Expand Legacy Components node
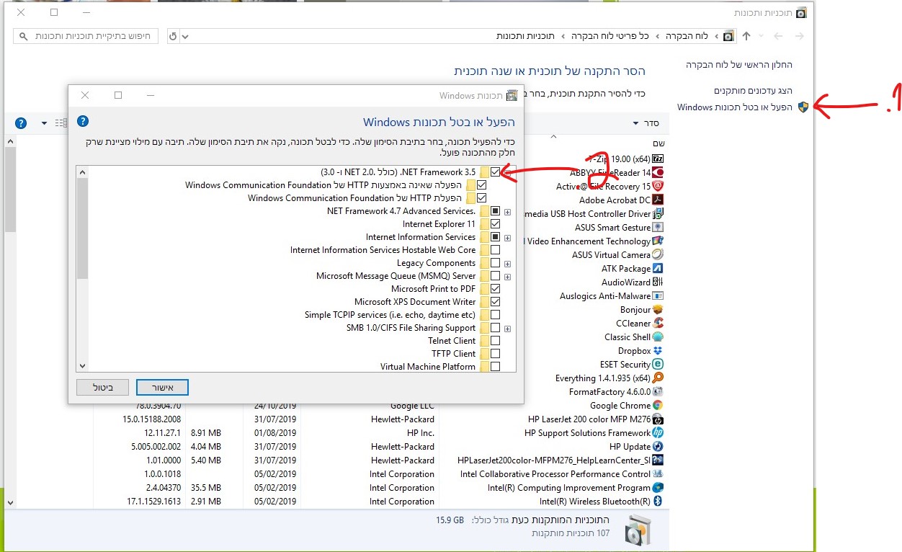The width and height of the screenshot is (902, 552). 508,264
